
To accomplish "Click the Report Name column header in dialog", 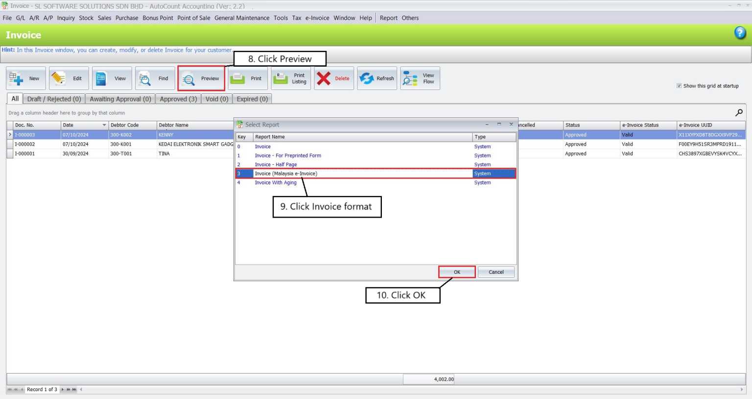I will 363,137.
